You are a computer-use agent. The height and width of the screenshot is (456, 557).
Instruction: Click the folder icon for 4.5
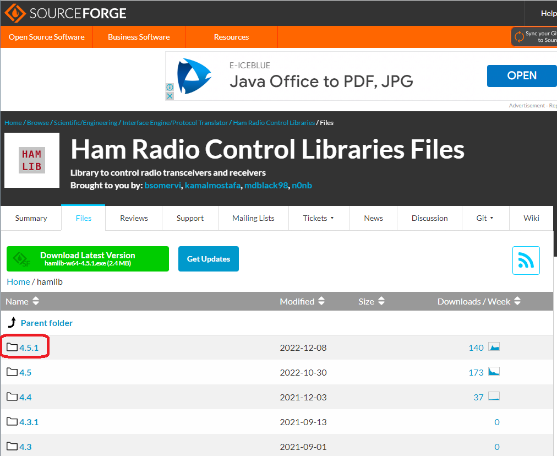tap(12, 372)
